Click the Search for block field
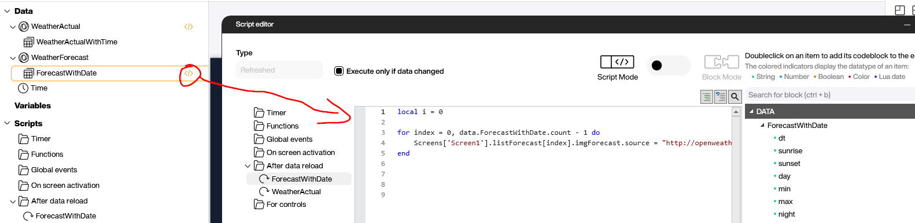Image resolution: width=915 pixels, height=223 pixels. coord(830,95)
